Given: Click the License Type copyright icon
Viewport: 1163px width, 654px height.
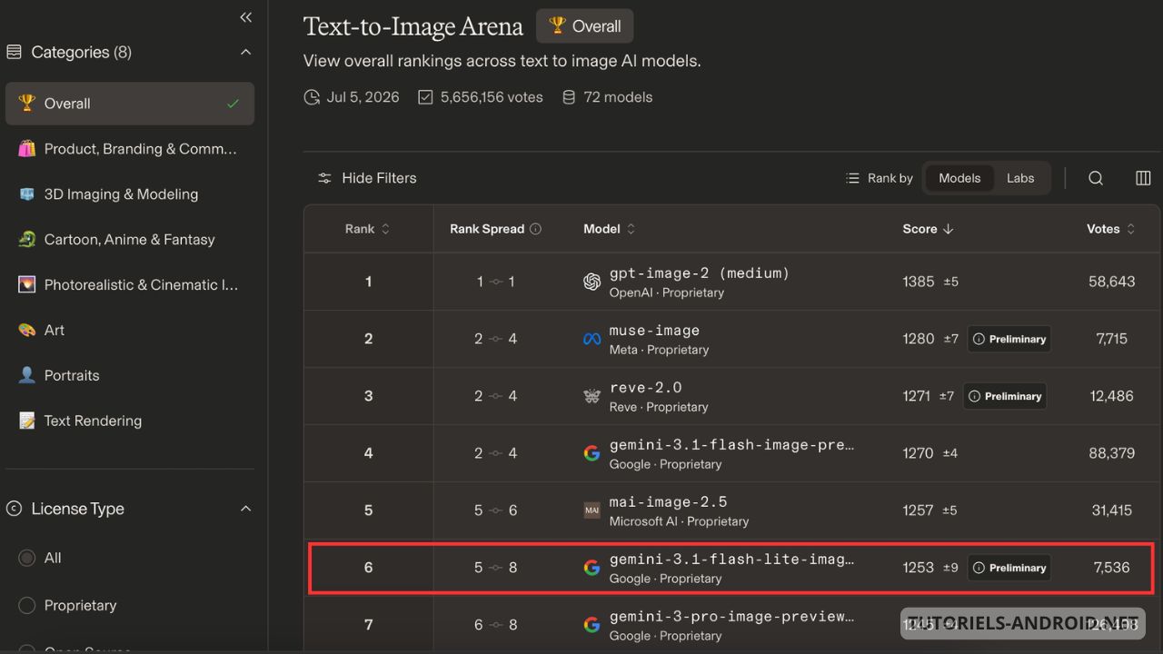Looking at the screenshot, I should point(14,509).
